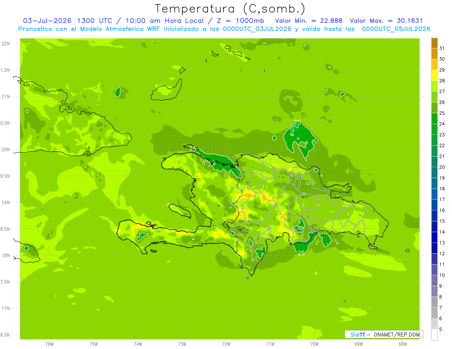Select the date text "03-Jul-2026 1300 UTC"
Viewport: 452px width, 349px height.
pos(67,21)
